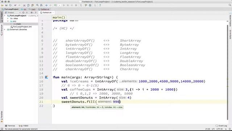Click the Run play icon
This screenshot has width=232, height=131.
[64, 5]
